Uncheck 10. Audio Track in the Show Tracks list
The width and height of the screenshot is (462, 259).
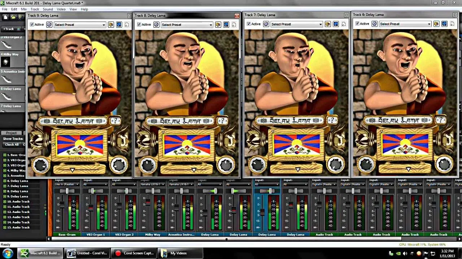5,201
